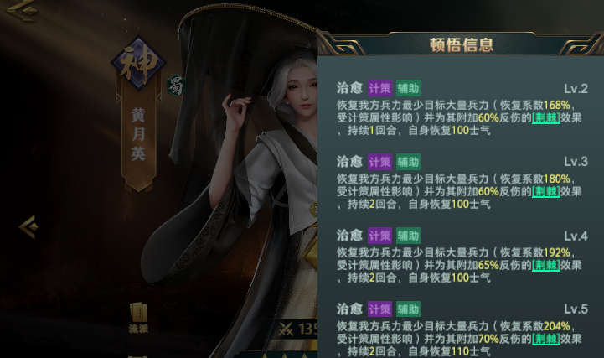
Task: Open the 流派 card icon
Action: 138,318
